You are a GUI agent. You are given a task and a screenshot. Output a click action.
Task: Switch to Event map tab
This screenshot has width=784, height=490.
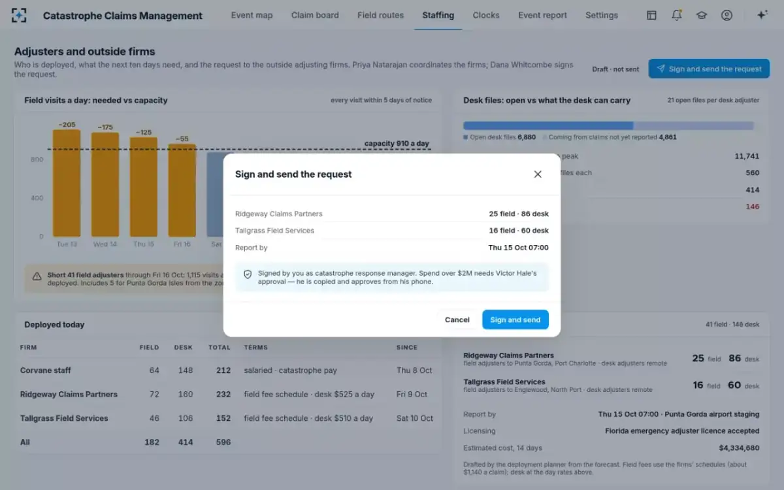[x=252, y=15]
